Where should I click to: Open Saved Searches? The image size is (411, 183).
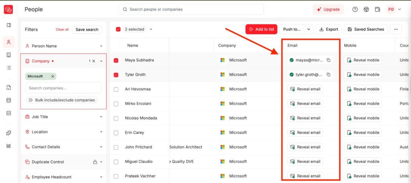pos(366,29)
